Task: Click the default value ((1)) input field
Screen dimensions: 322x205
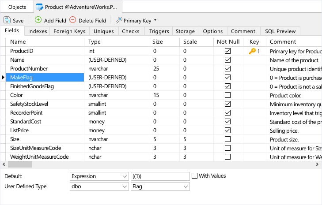Action: pos(160,176)
